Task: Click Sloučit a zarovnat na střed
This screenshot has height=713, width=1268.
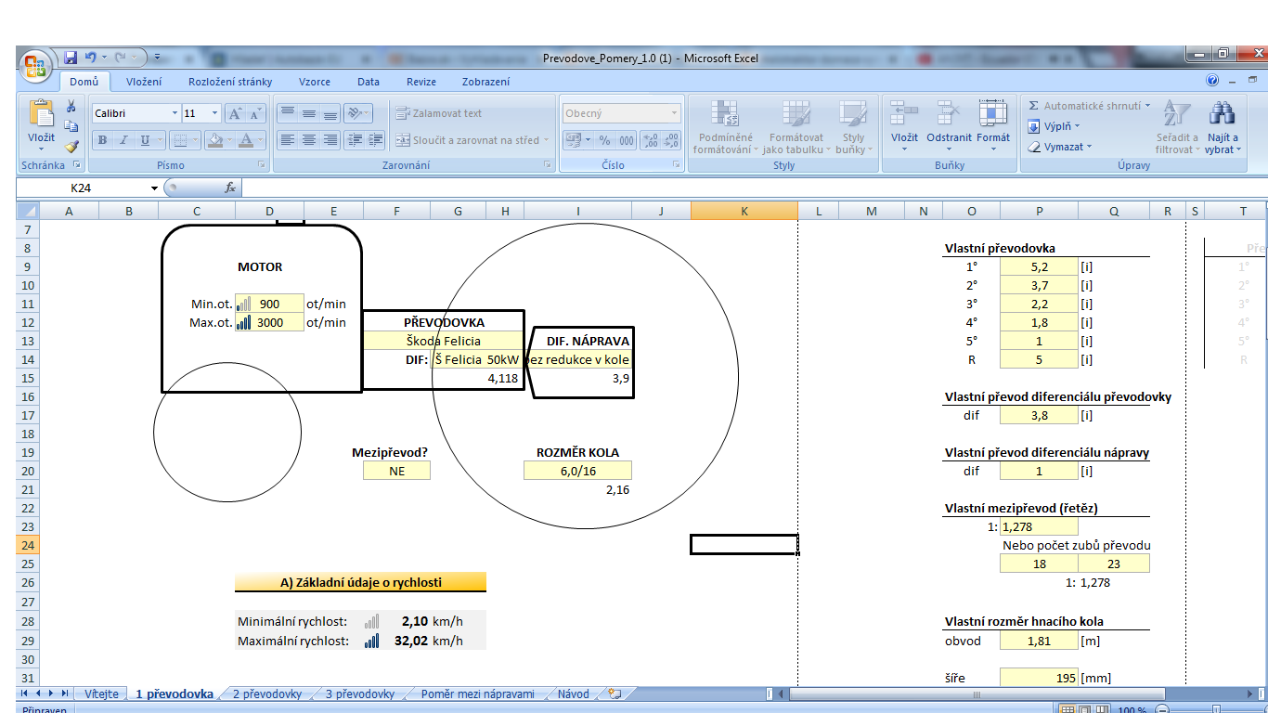Action: 472,140
